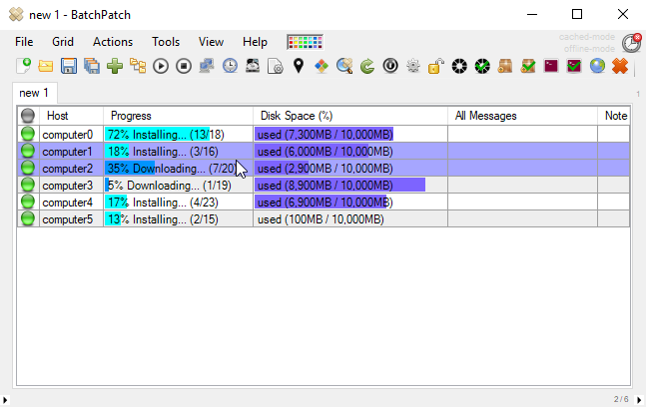Click the maroon console window icon

(551, 66)
